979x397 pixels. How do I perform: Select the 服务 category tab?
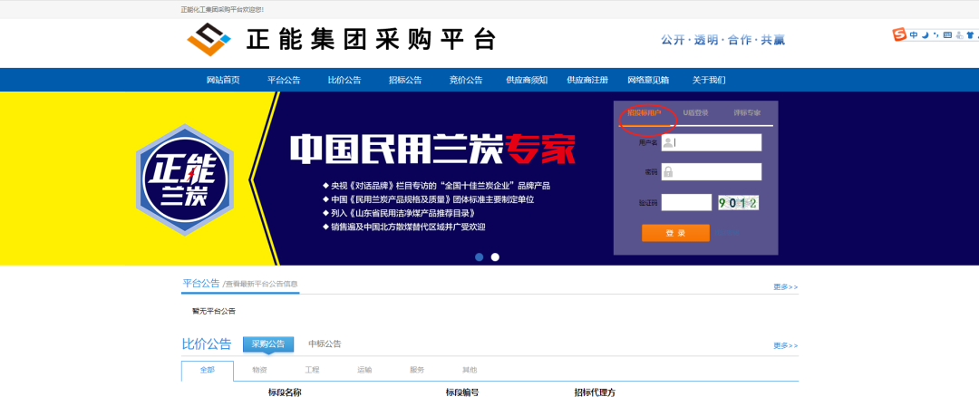coord(417,370)
